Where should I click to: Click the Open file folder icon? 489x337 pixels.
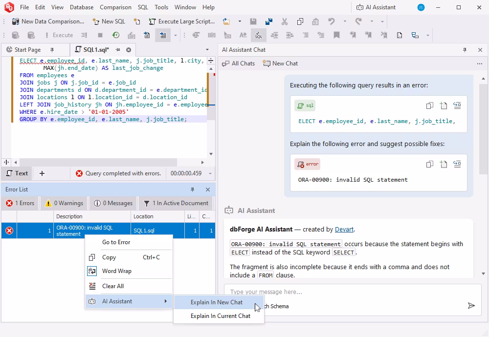pos(226,21)
